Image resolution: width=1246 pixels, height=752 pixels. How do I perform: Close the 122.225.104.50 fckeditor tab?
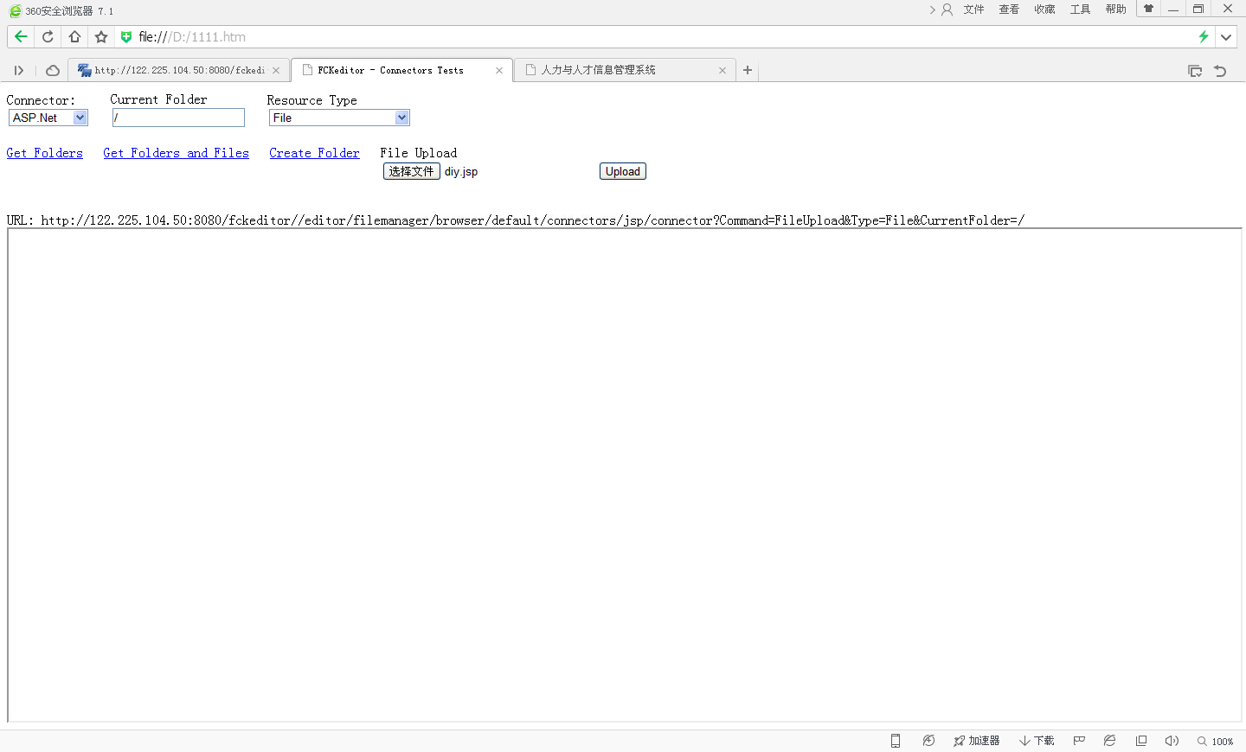coord(276,71)
